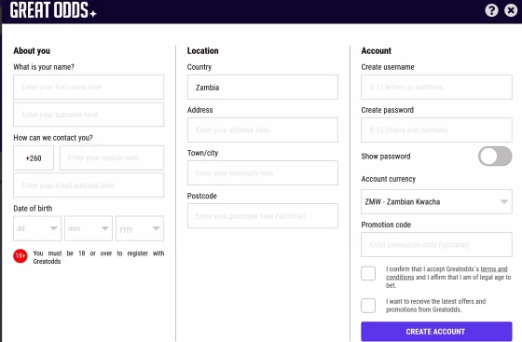Open the day (dd) birth dropdown
The height and width of the screenshot is (342, 522).
(x=37, y=228)
